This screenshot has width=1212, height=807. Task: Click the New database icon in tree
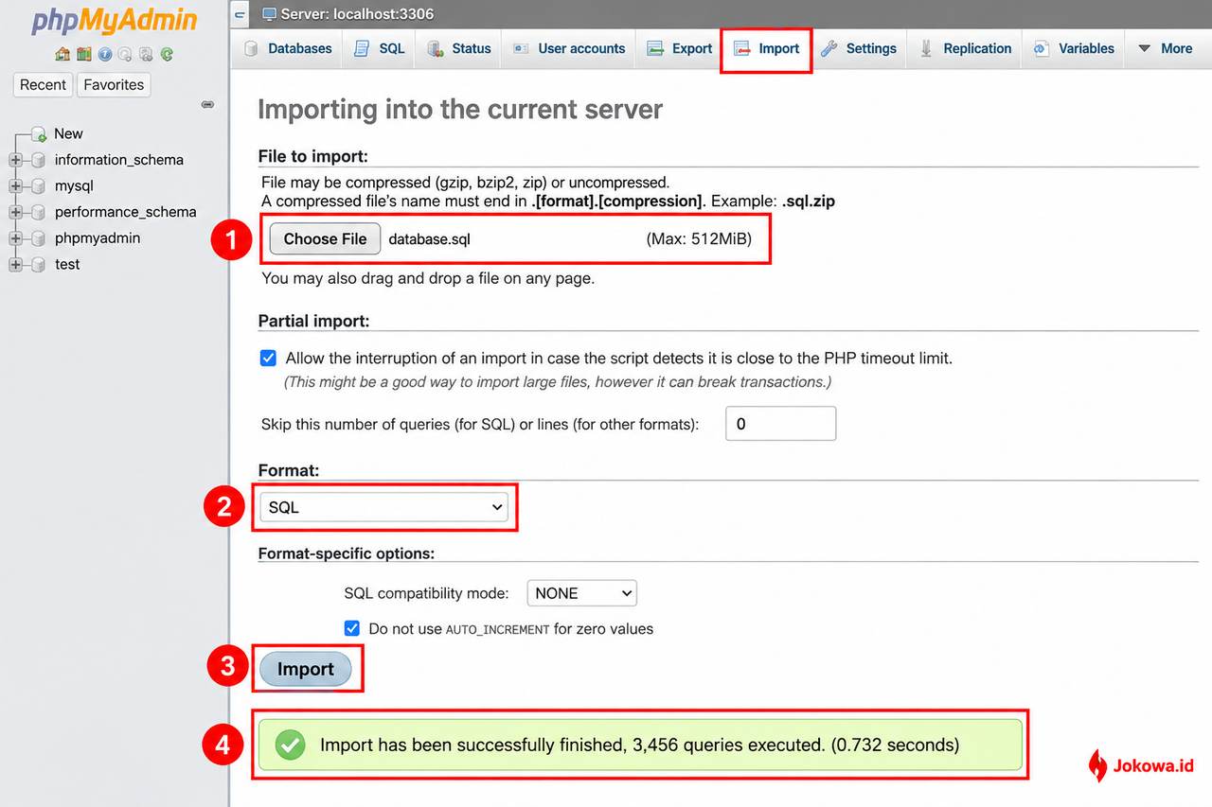click(38, 134)
